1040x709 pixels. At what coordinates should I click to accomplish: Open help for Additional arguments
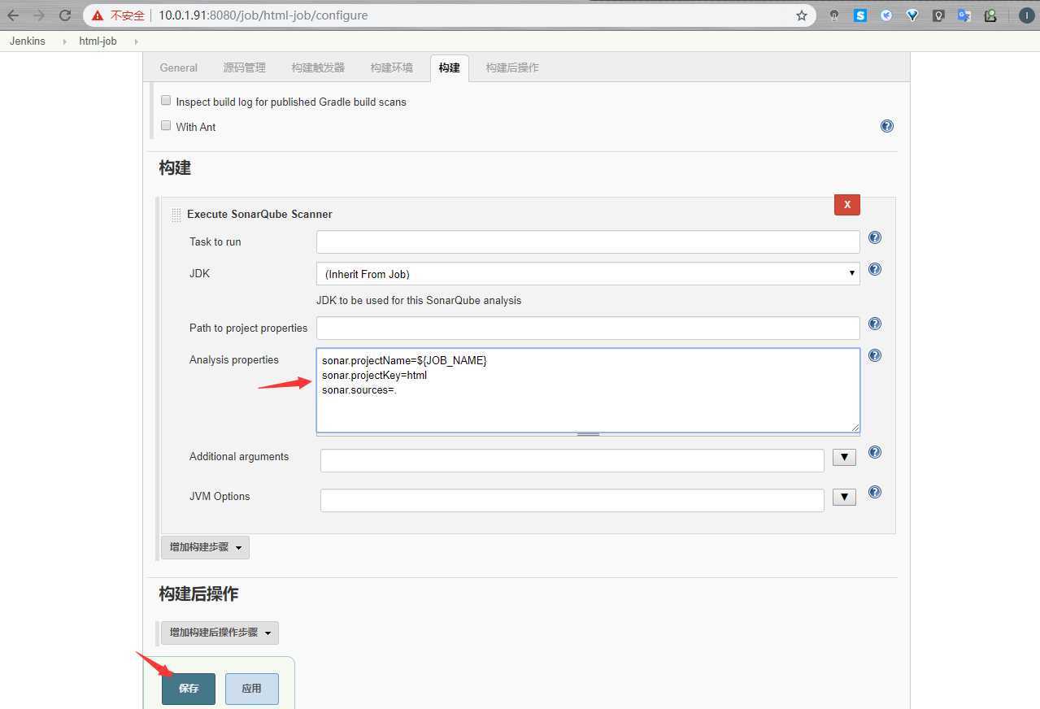(x=875, y=452)
